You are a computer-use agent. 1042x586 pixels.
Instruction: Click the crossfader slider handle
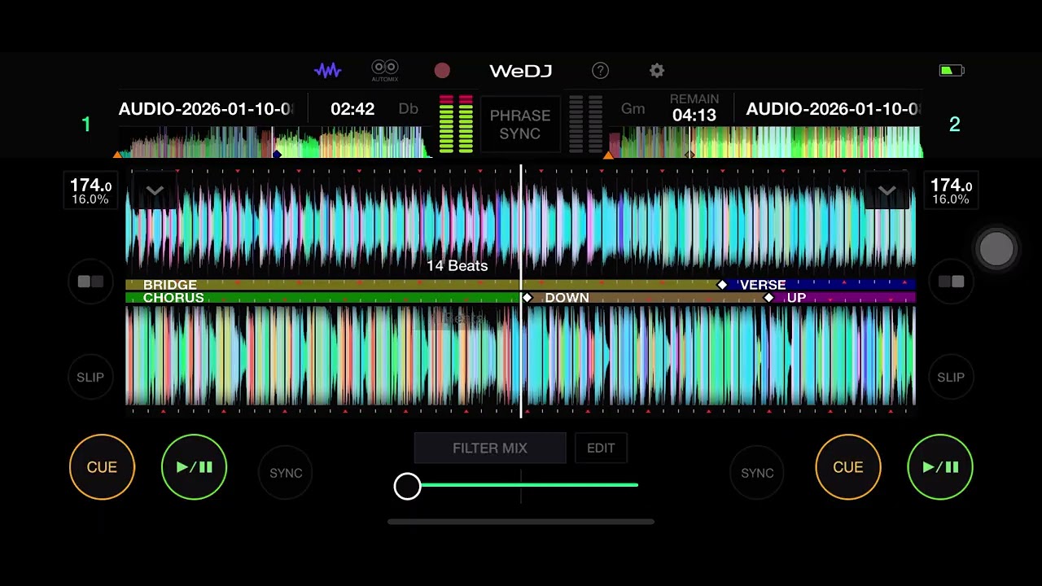click(408, 486)
